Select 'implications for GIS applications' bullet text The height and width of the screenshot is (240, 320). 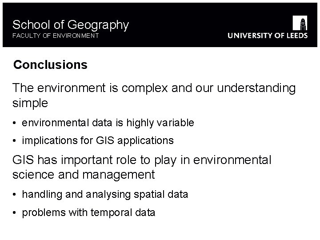[x=98, y=141]
